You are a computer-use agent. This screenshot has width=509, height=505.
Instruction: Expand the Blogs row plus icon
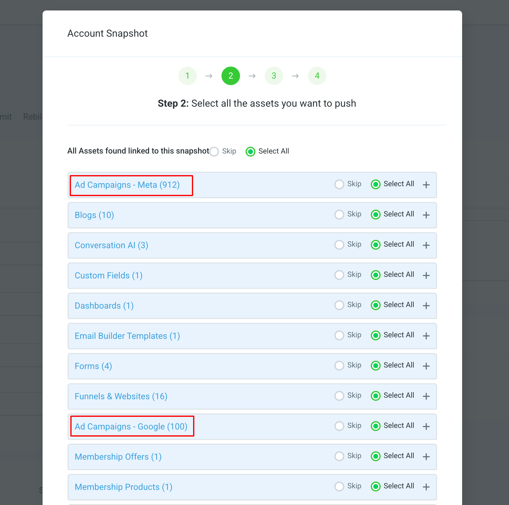coord(426,215)
